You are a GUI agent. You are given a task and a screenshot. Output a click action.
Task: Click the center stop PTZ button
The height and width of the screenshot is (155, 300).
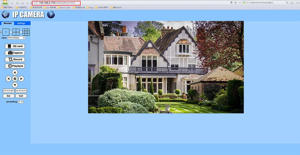coord(15,79)
